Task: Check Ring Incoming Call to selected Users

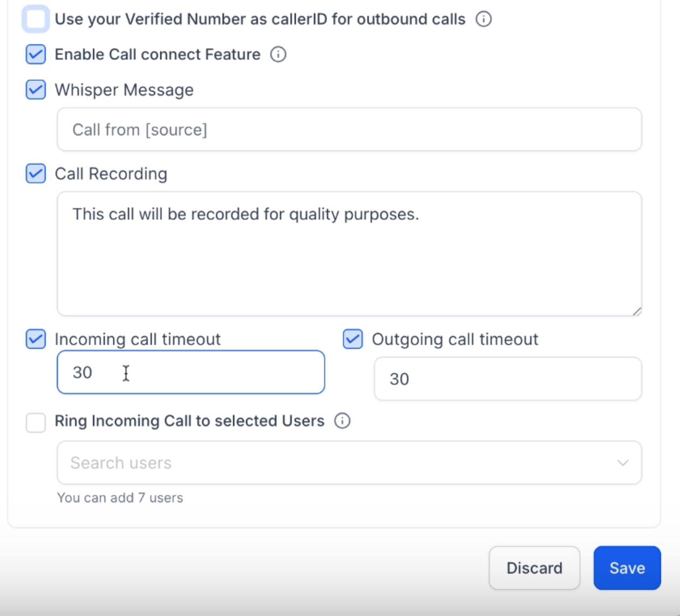Action: tap(36, 423)
